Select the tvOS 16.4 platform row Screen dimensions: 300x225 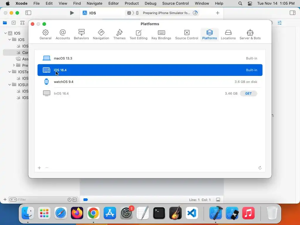click(150, 93)
